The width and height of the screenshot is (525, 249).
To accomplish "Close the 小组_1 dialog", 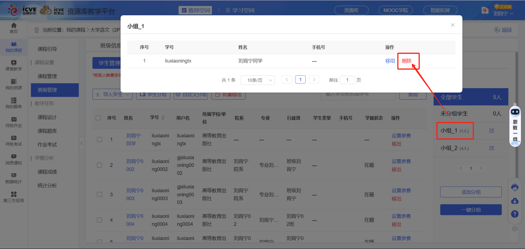I will 452,25.
